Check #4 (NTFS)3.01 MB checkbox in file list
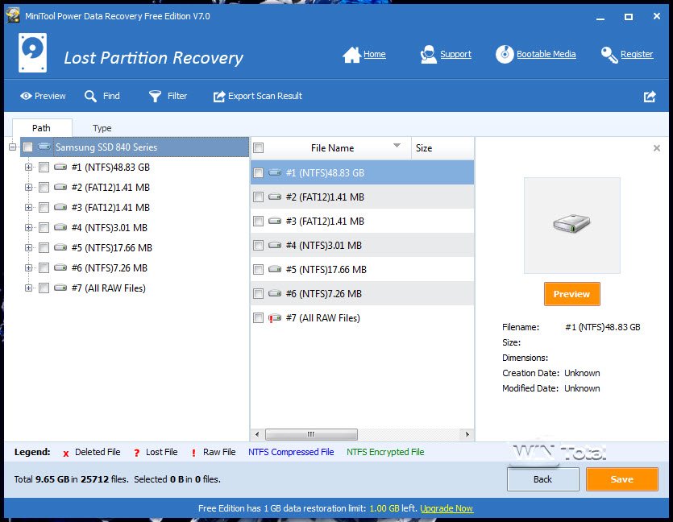 [x=259, y=246]
